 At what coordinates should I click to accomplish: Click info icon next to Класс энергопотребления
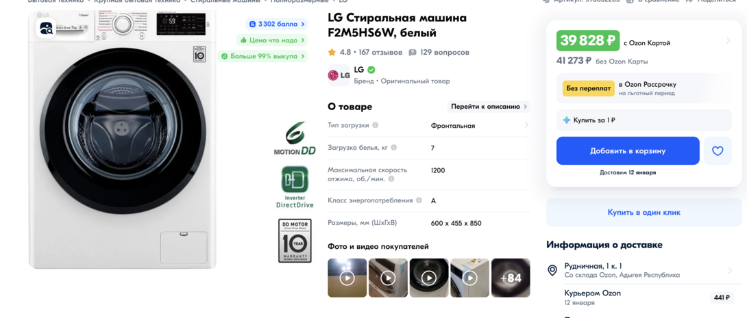coord(419,200)
